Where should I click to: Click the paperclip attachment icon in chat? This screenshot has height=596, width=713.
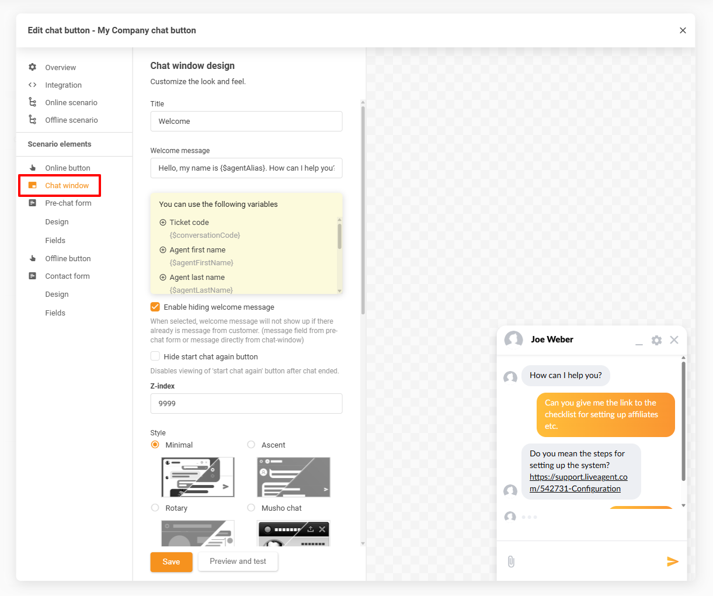tap(511, 562)
